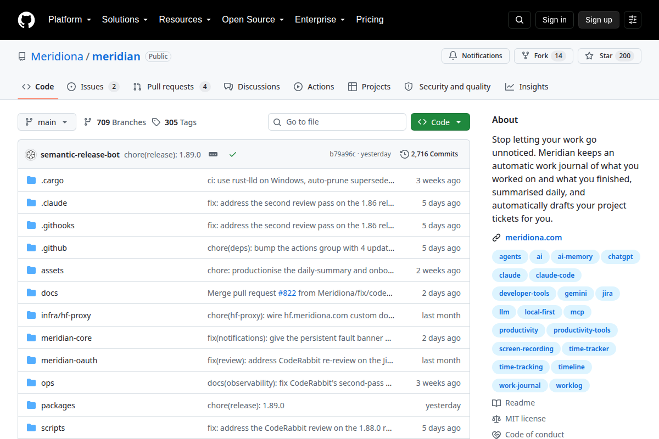This screenshot has width=659, height=439.
Task: Open the Actions tab
Action: coord(314,87)
